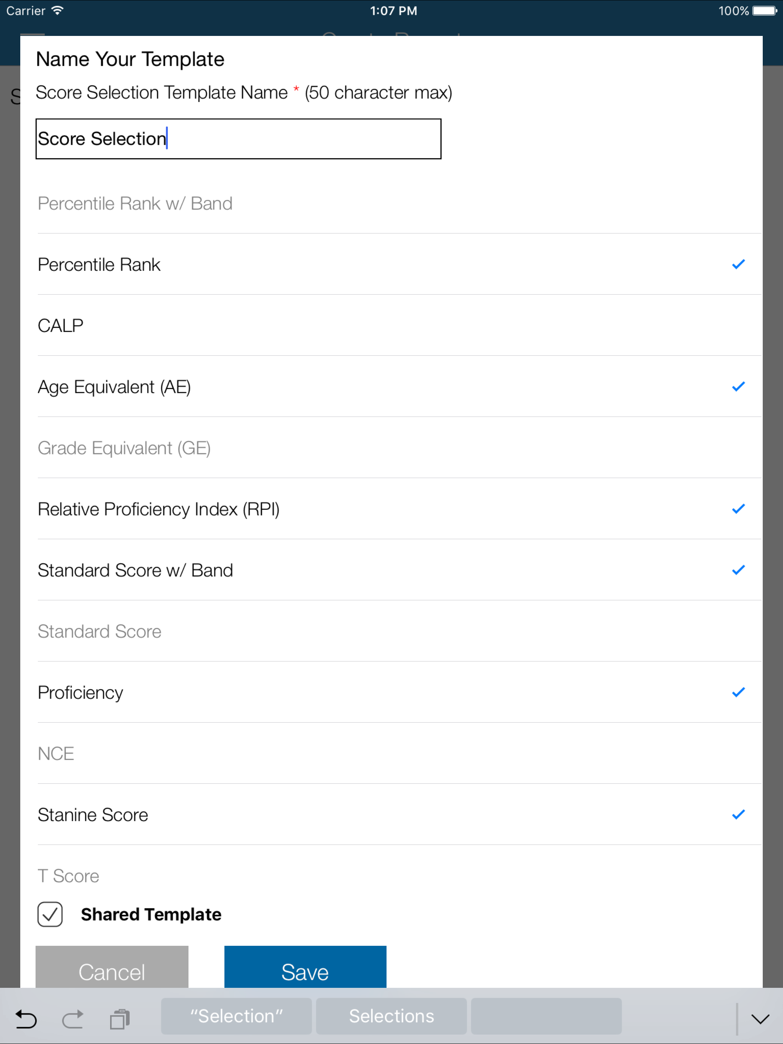Choose the Selections autocomplete suggestion
Screen dimensions: 783x1044
click(391, 1016)
